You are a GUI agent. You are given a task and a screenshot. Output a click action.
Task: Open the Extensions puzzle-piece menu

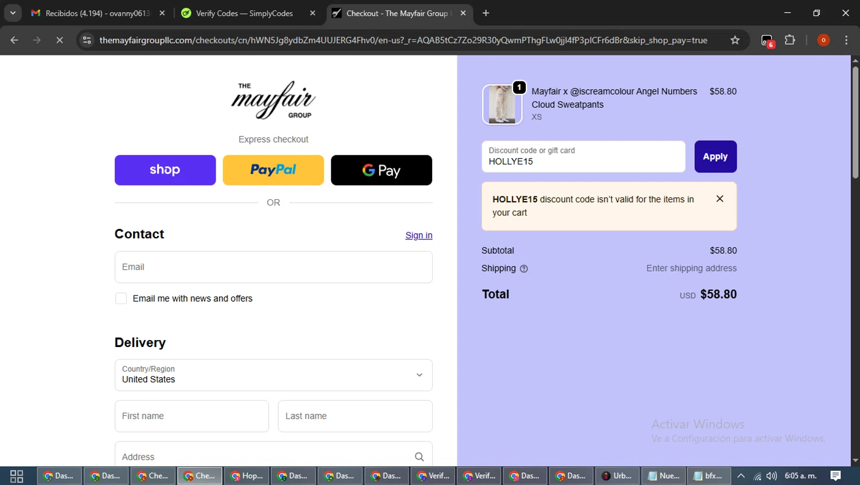pos(790,40)
